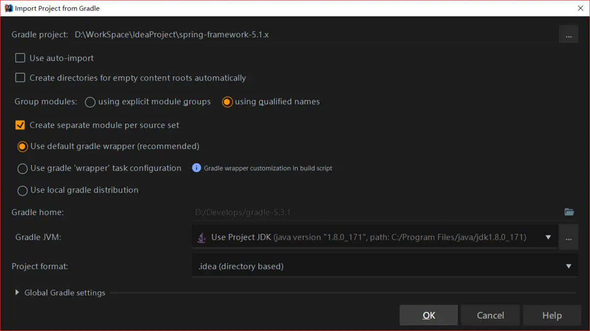Select using qualified names option
590x331 pixels.
[x=227, y=102]
